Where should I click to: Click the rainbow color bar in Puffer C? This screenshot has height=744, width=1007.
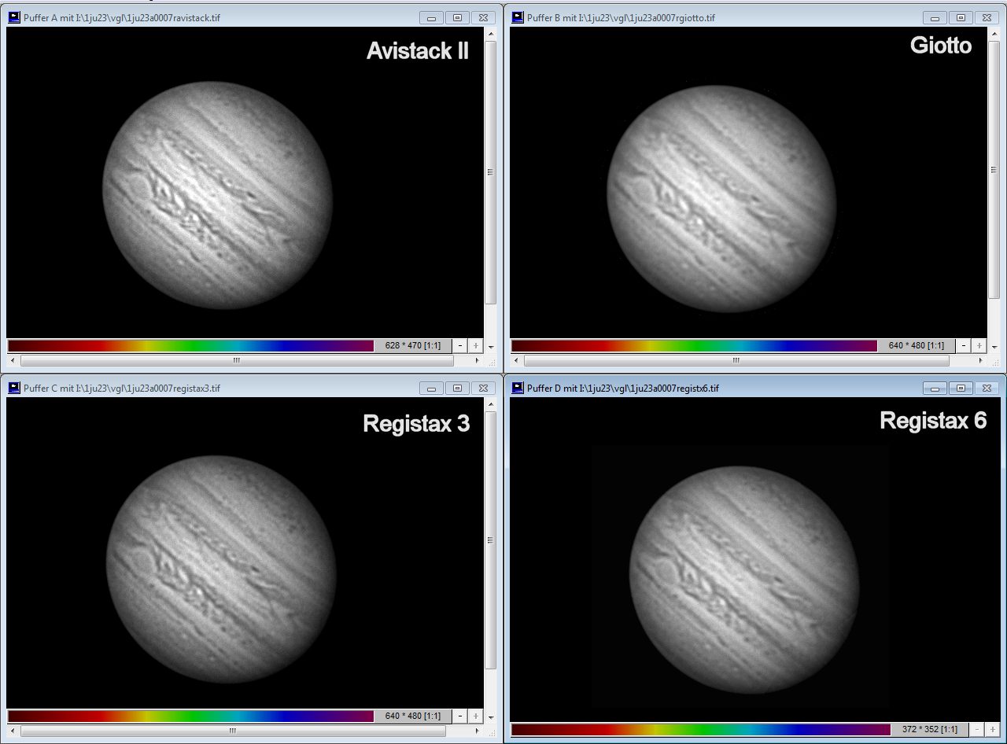190,716
